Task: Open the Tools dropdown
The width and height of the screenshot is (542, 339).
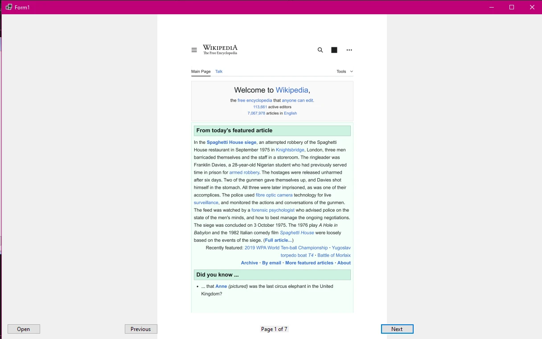Action: (344, 71)
